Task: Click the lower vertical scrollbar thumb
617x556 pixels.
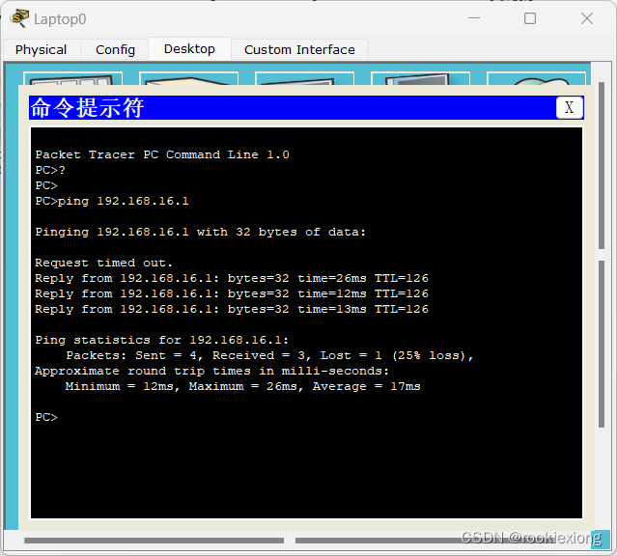Action: click(x=601, y=344)
